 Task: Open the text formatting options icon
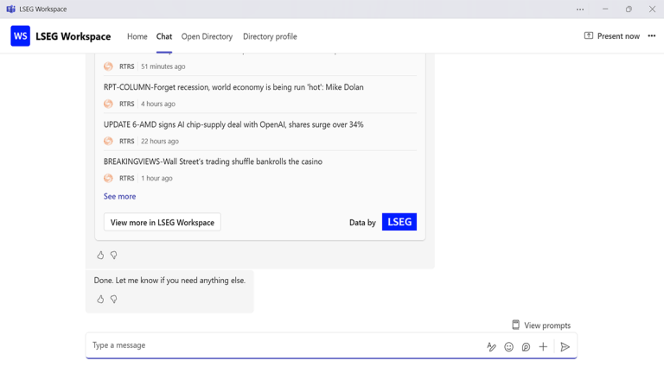pyautogui.click(x=491, y=347)
